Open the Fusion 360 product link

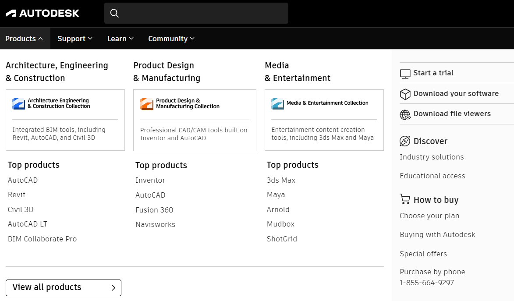click(x=154, y=209)
